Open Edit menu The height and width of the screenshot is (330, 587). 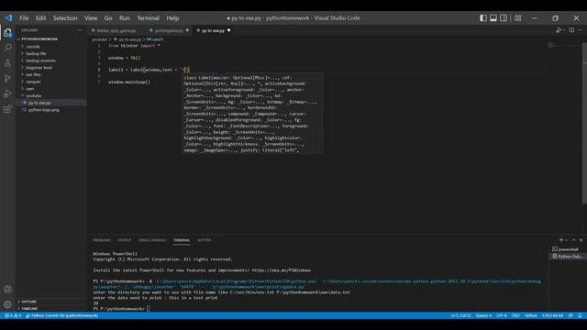(x=40, y=18)
